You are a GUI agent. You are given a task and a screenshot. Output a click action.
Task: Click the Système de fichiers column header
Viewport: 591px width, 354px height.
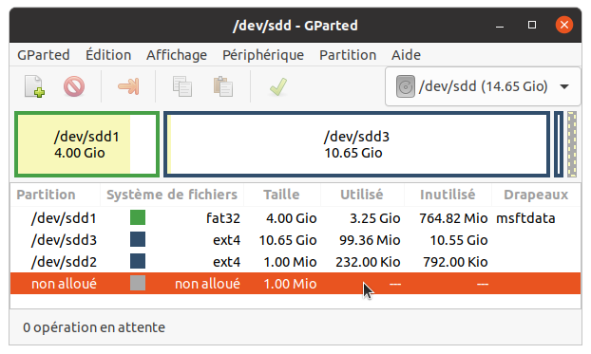coord(172,195)
